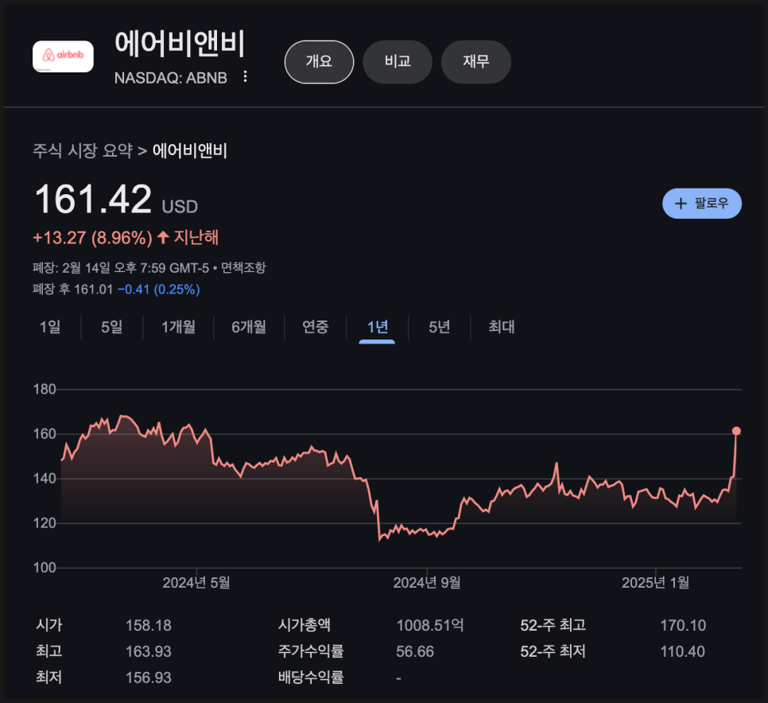Click the 2025년 1월 axis label
The height and width of the screenshot is (703, 768).
pos(655,582)
